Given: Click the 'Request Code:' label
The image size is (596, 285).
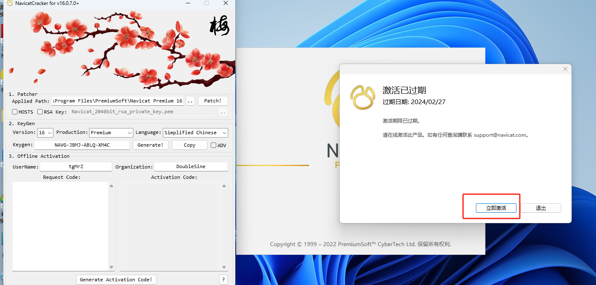Looking at the screenshot, I should coord(62,177).
